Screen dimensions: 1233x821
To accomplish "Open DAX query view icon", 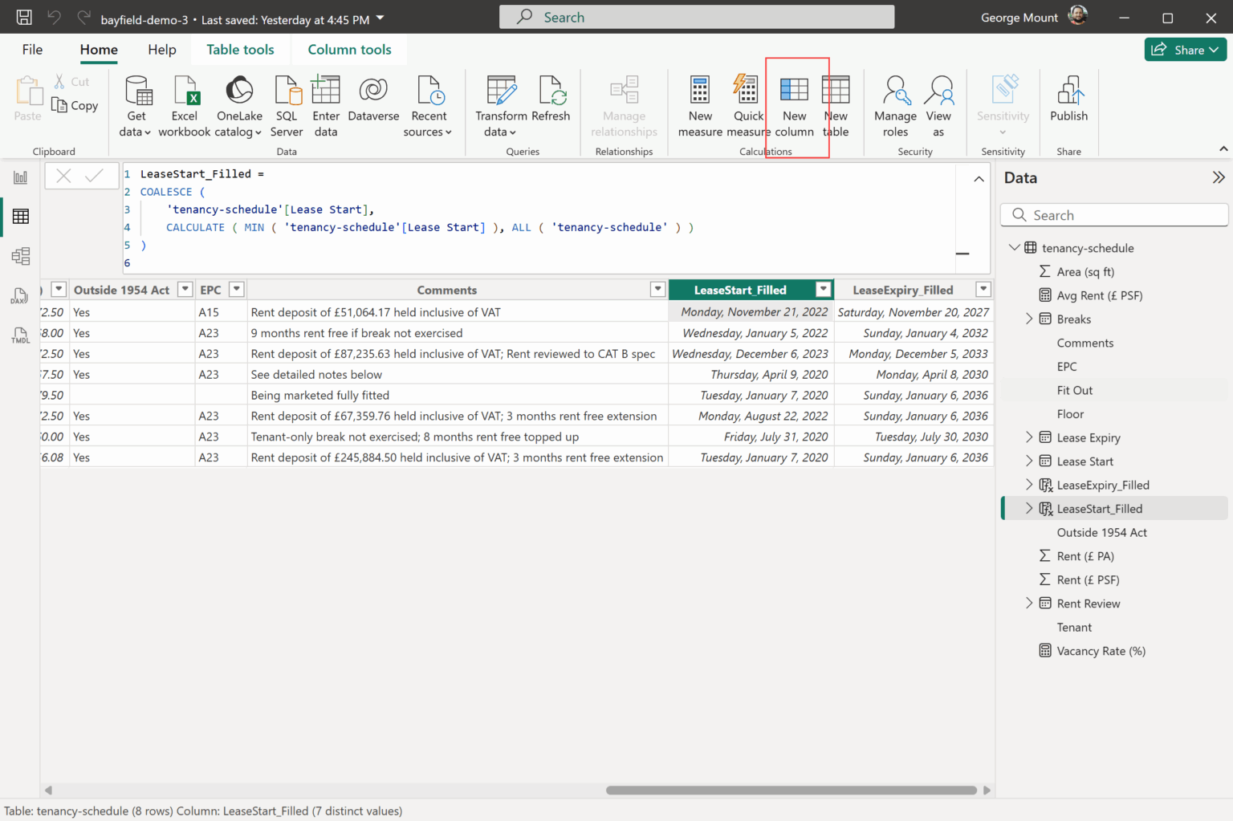I will [x=20, y=296].
